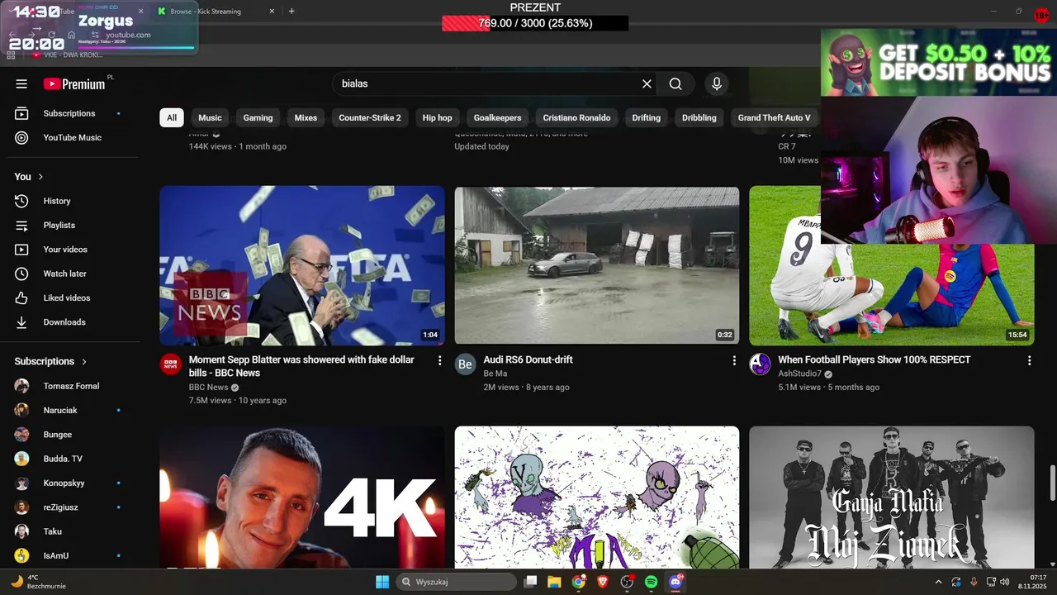
Task: Play the BBC News Blatter thumbnail
Action: [302, 265]
